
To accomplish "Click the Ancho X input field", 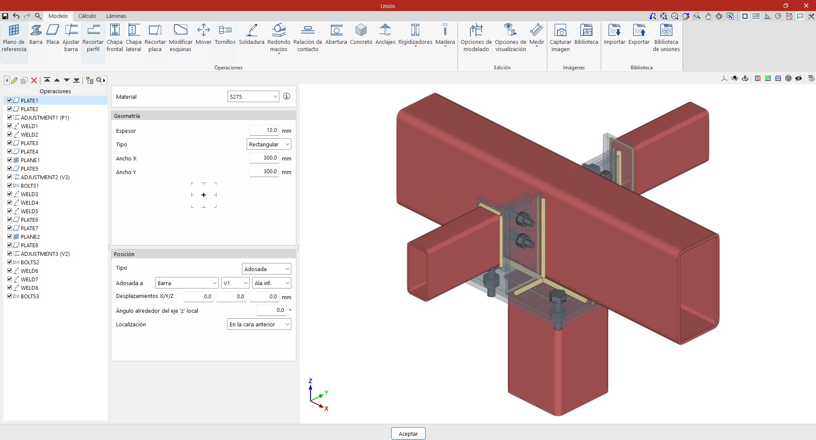I will pyautogui.click(x=264, y=158).
